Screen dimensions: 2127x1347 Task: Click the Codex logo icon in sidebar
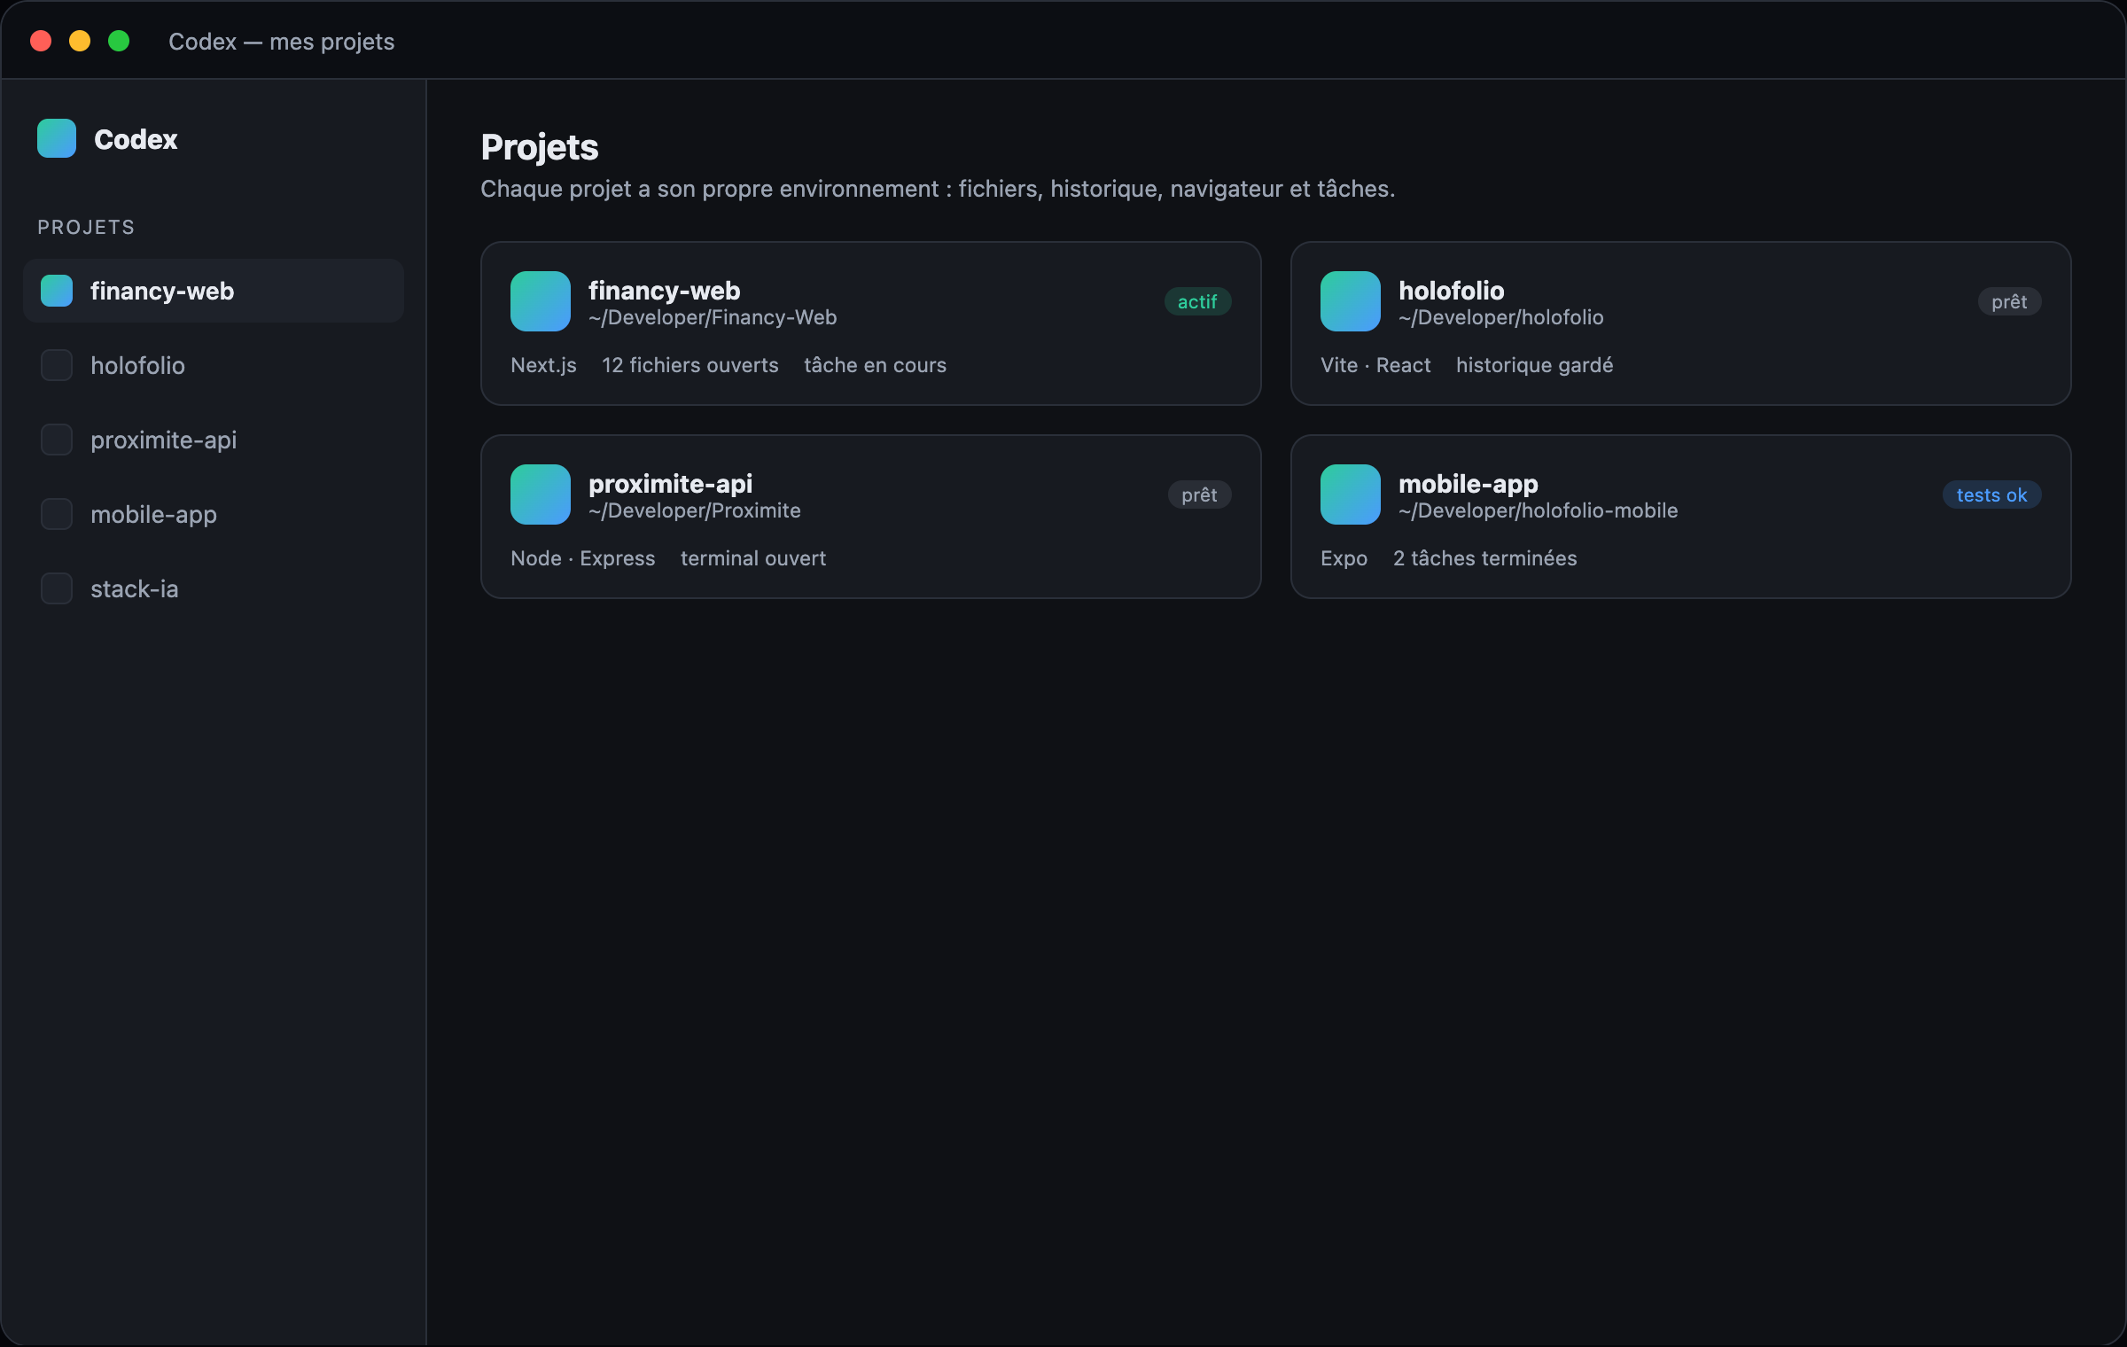pos(57,138)
